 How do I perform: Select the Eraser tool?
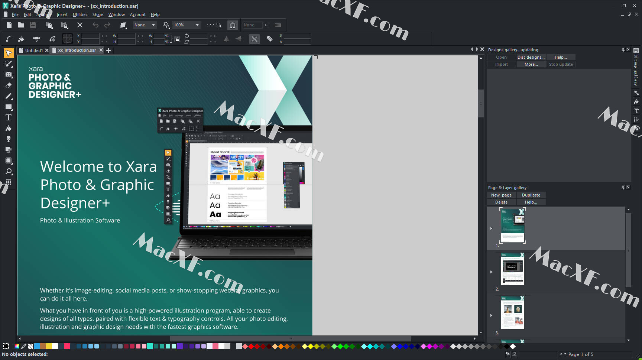coord(9,85)
